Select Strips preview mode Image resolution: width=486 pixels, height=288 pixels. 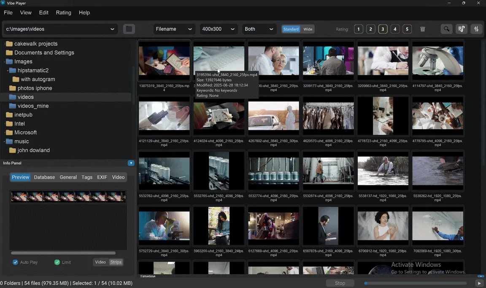pyautogui.click(x=116, y=262)
